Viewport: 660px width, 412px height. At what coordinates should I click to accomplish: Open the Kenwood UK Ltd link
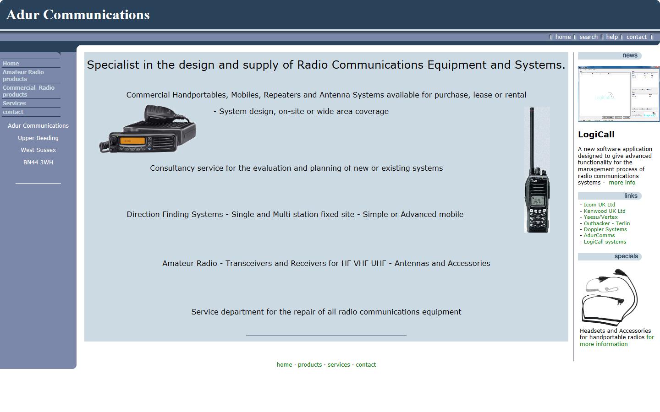coord(604,211)
